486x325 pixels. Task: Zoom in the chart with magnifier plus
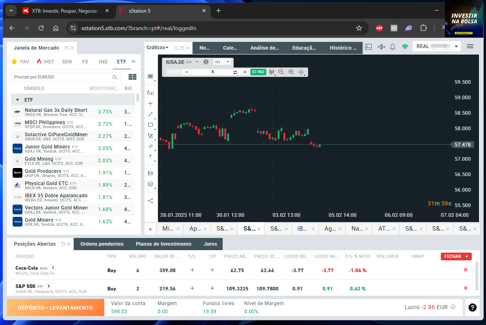pos(291,72)
